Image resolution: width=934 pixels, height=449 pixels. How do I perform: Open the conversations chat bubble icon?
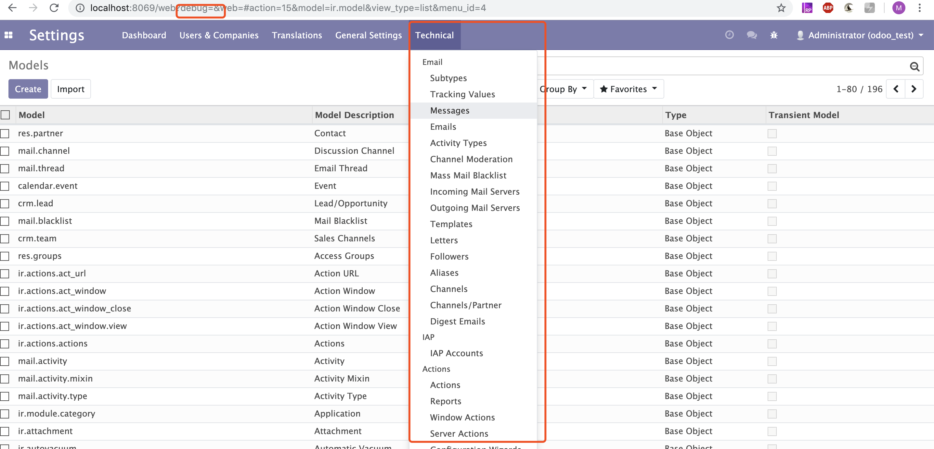point(752,35)
